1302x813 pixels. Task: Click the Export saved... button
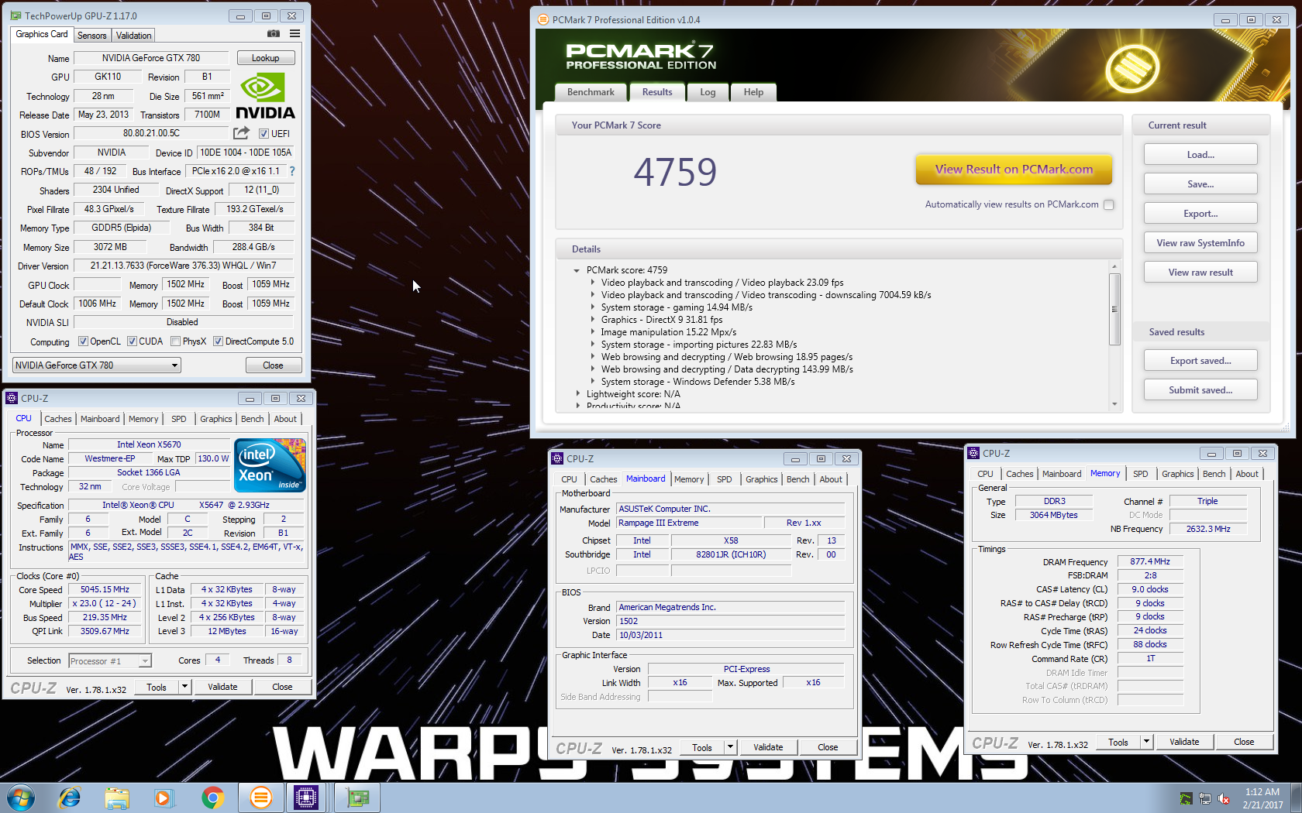(1200, 361)
